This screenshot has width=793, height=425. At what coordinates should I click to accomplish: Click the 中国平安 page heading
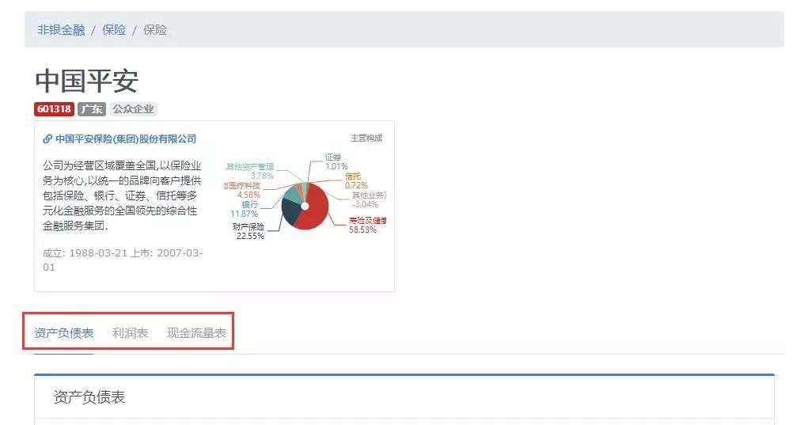(x=86, y=81)
